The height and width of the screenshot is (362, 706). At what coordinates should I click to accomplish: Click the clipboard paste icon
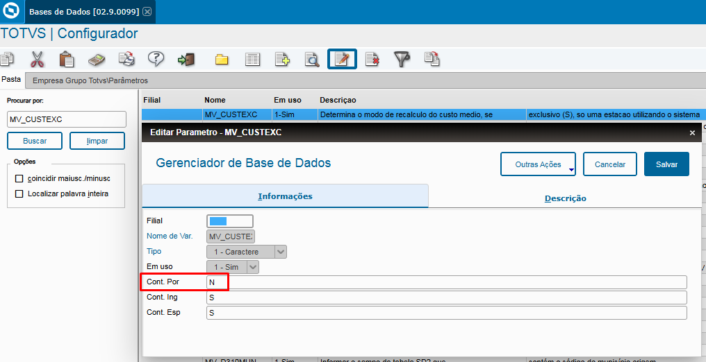[67, 59]
